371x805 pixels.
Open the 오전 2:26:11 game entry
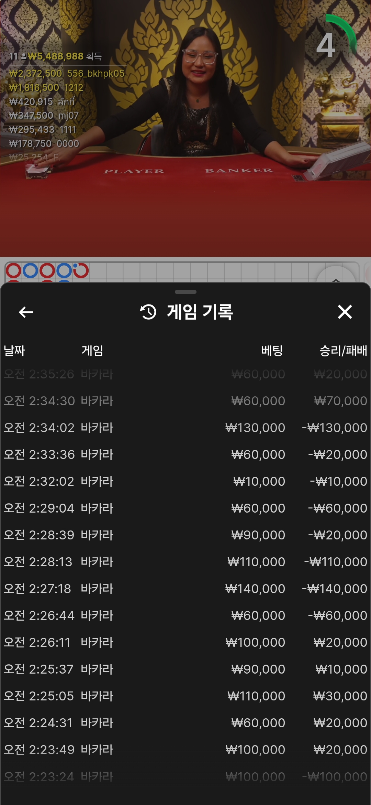pyautogui.click(x=185, y=642)
